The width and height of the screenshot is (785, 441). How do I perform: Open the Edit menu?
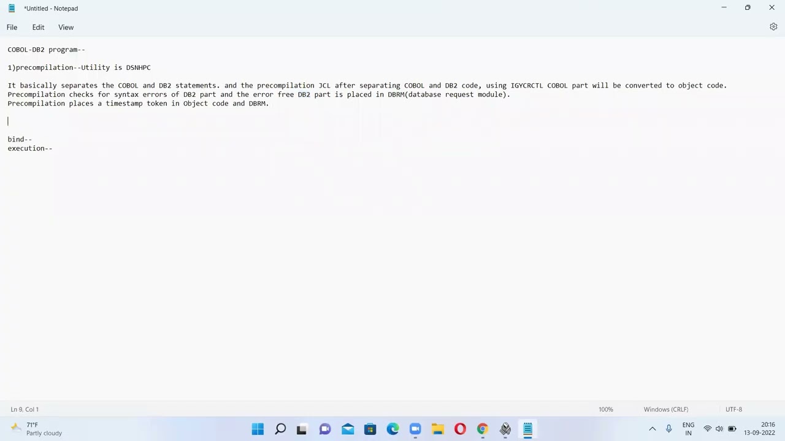tap(38, 27)
